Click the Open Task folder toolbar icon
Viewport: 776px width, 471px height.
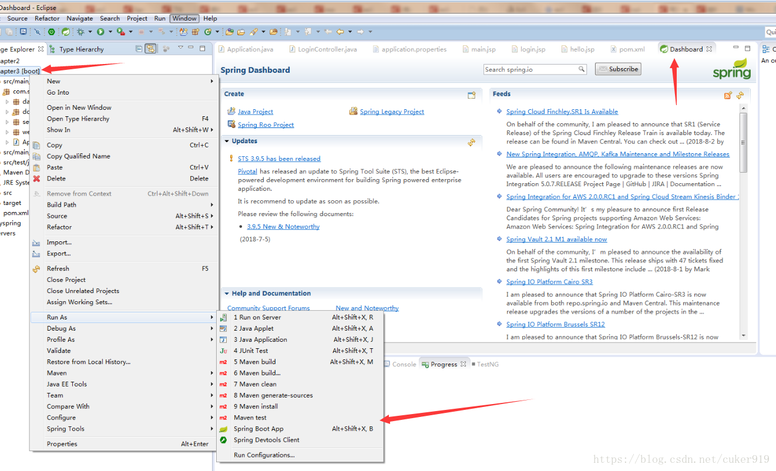tap(241, 32)
